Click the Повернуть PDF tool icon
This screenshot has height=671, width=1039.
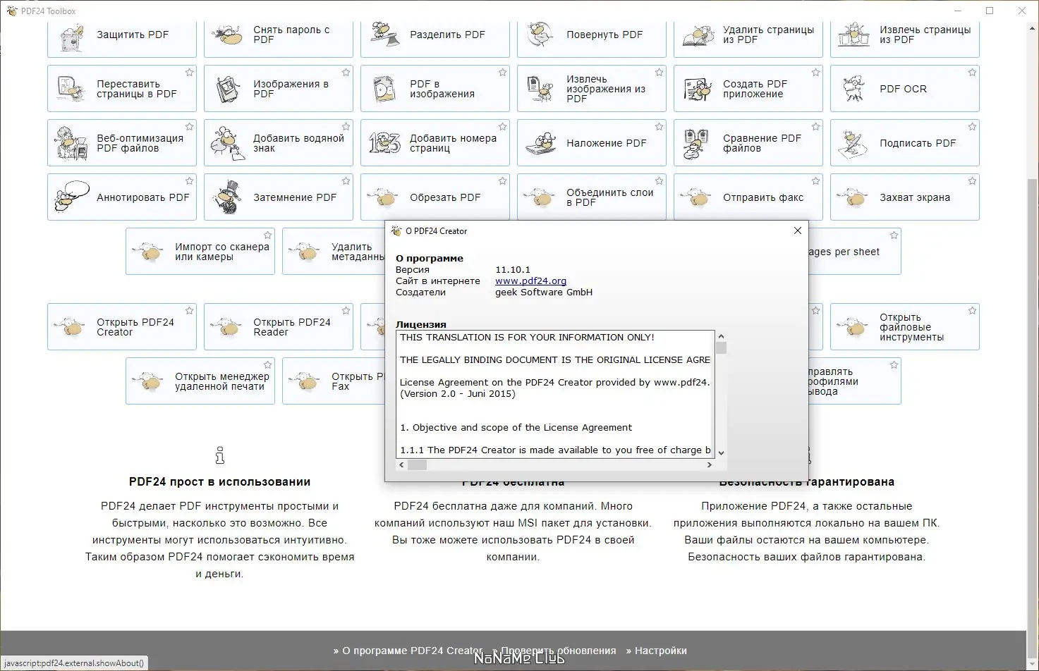pos(541,35)
